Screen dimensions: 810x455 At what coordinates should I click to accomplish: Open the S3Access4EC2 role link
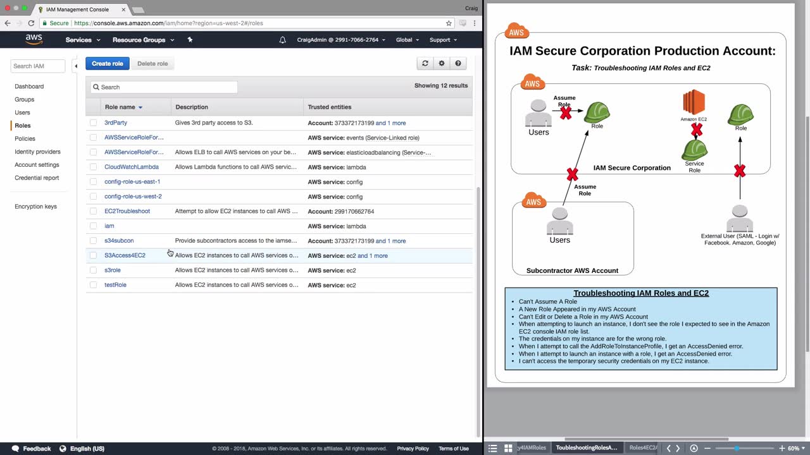[125, 255]
